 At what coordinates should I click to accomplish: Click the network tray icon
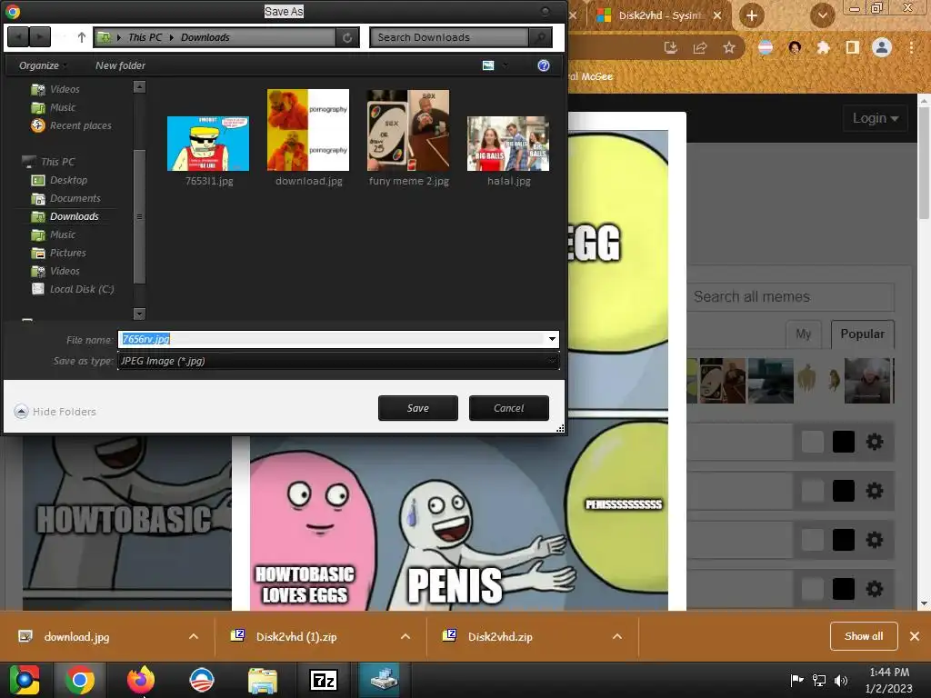pos(819,680)
